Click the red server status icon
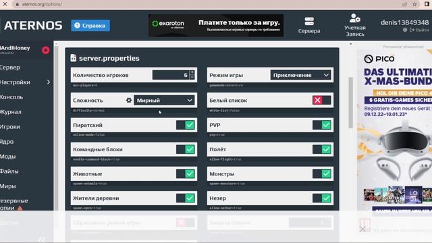Image resolution: width=432 pixels, height=243 pixels. [46, 50]
